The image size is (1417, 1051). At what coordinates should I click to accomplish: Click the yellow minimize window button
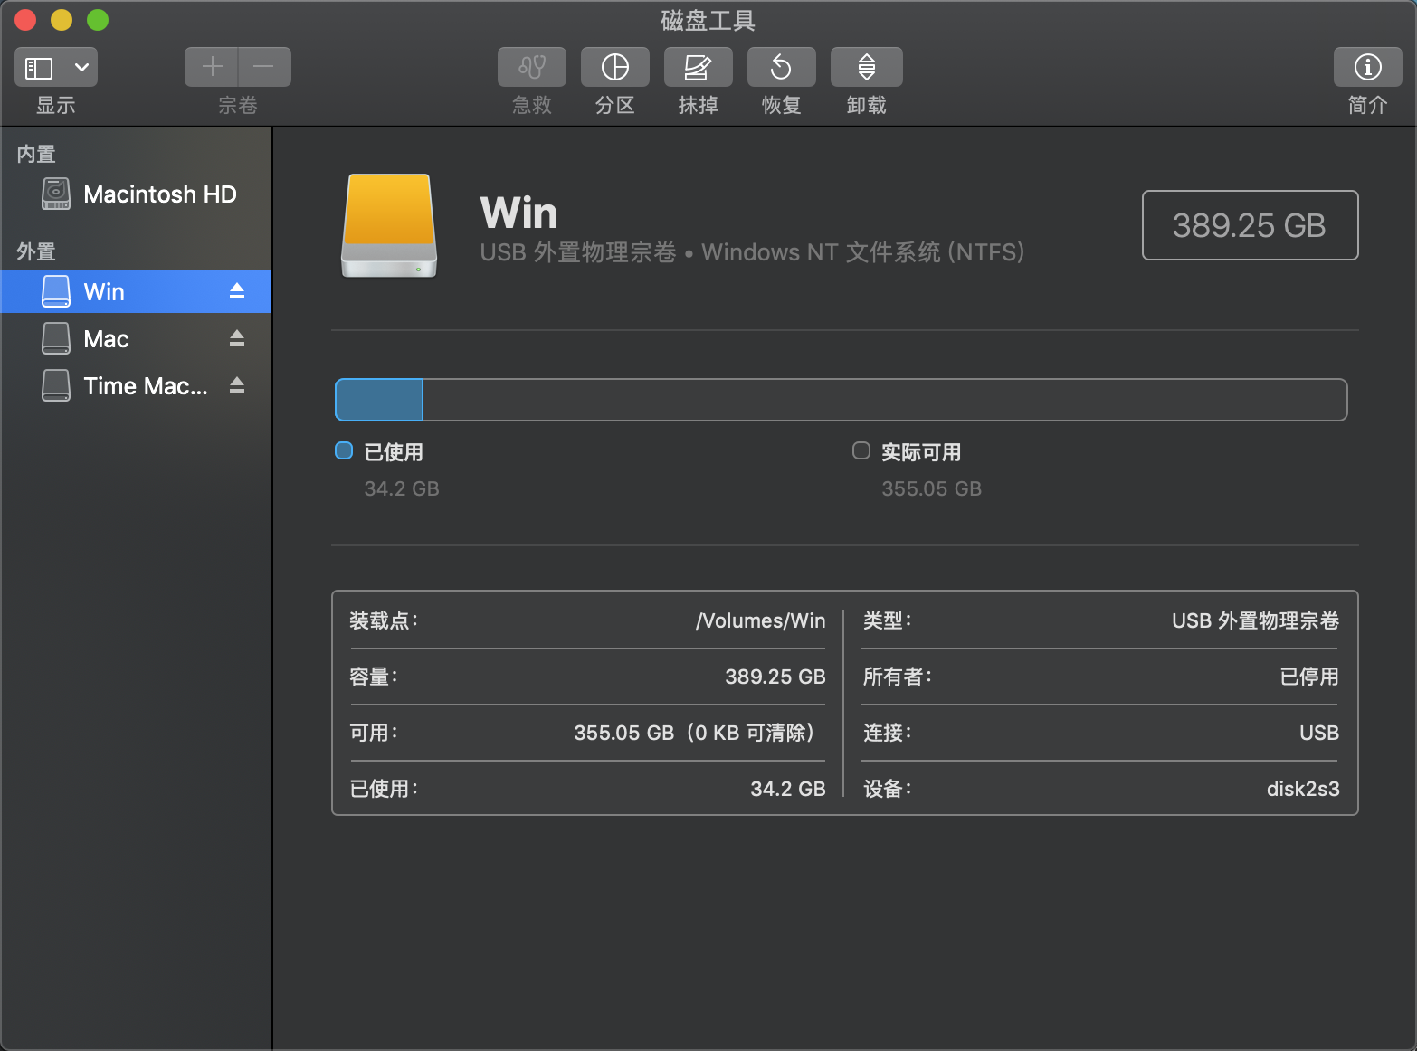(62, 20)
